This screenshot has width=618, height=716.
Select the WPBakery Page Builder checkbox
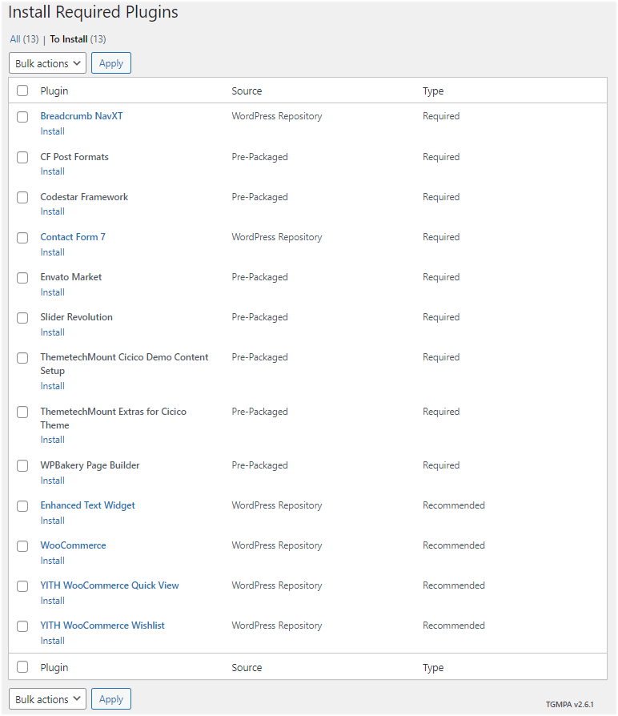22,466
